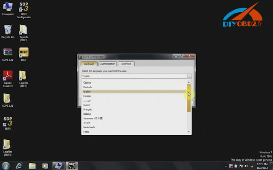Switch to the Authentication tab
This screenshot has width=273, height=170.
point(107,64)
